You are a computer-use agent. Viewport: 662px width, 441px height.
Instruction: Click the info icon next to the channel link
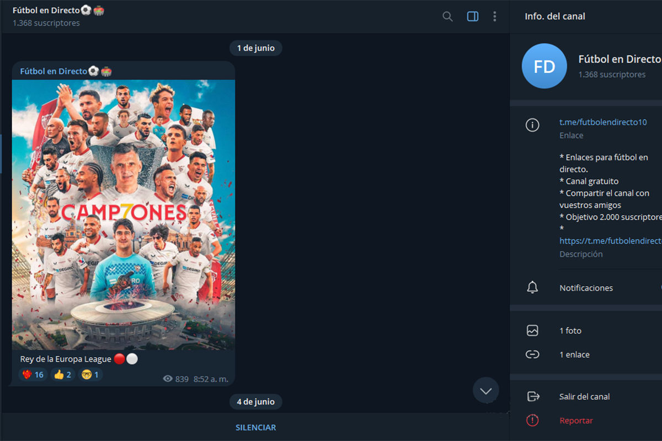[x=532, y=125]
